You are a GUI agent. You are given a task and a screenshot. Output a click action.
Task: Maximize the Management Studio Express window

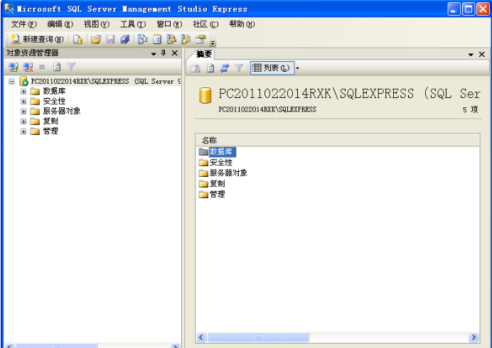[469, 9]
